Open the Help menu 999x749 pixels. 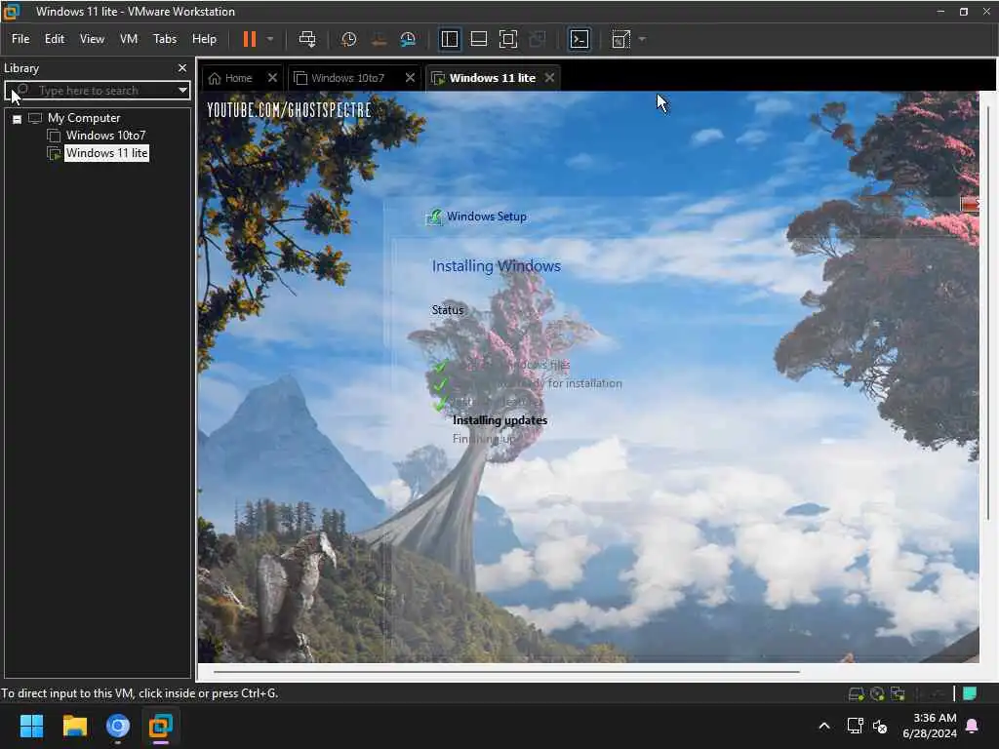pyautogui.click(x=204, y=39)
